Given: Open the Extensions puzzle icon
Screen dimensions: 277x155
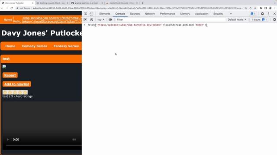Looking at the screenshot, I should (261, 8).
